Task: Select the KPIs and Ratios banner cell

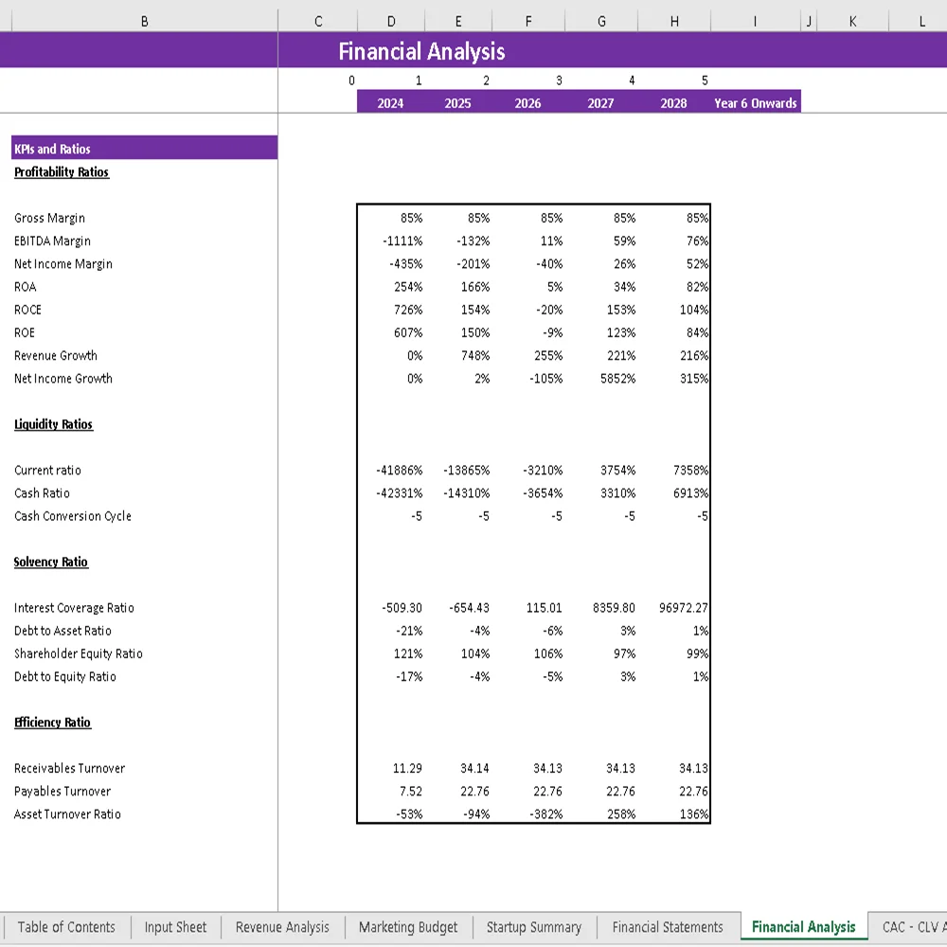Action: (x=142, y=148)
